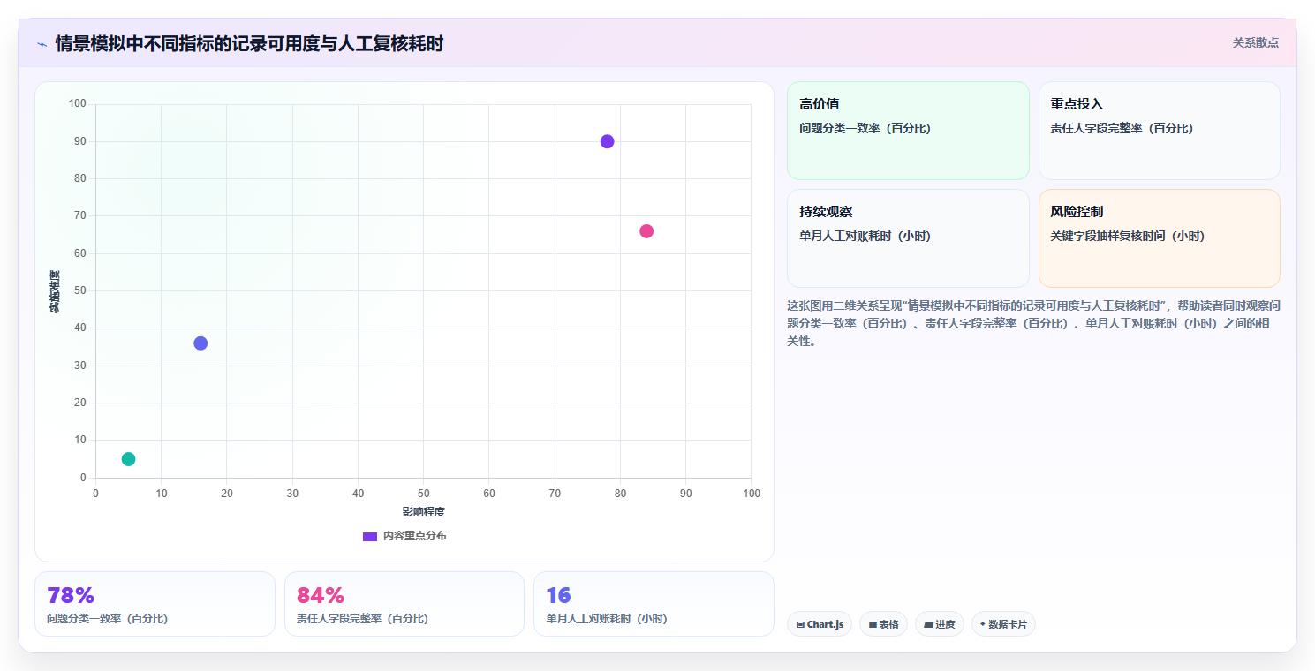This screenshot has width=1315, height=671.
Task: Click the description paragraph beginning 这张图用二维关系
Action: pyautogui.click(x=1033, y=323)
